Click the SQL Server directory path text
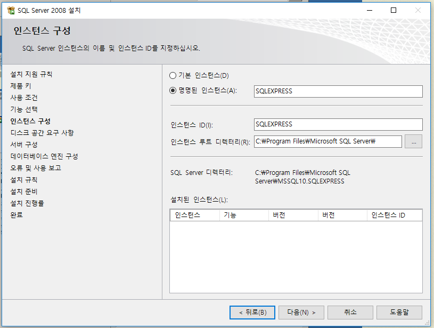Image resolution: width=434 pixels, height=328 pixels. click(x=302, y=177)
